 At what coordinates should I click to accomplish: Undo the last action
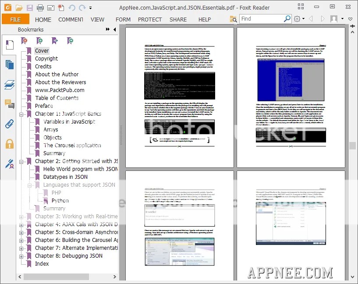(71, 7)
